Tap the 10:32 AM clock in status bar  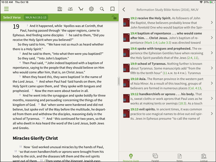pos(7,2)
